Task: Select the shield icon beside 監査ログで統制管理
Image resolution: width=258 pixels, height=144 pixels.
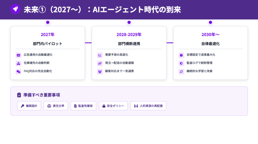Action: coord(181,63)
